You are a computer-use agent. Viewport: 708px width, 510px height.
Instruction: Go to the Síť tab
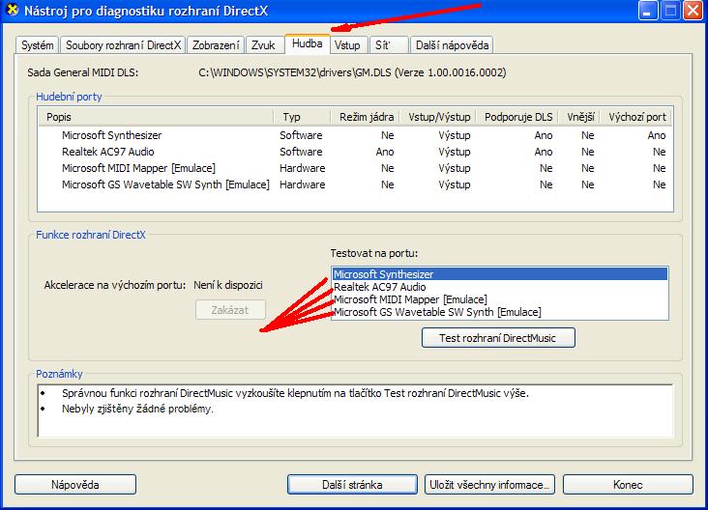pos(386,45)
